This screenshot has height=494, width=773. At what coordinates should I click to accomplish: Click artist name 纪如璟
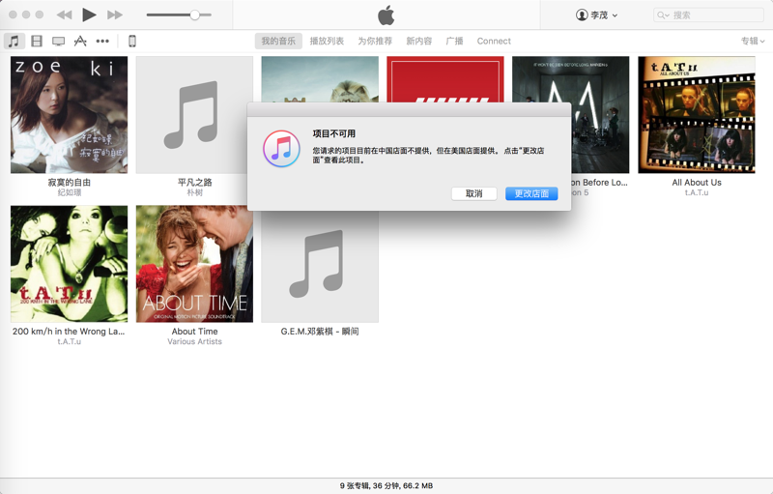click(x=69, y=192)
